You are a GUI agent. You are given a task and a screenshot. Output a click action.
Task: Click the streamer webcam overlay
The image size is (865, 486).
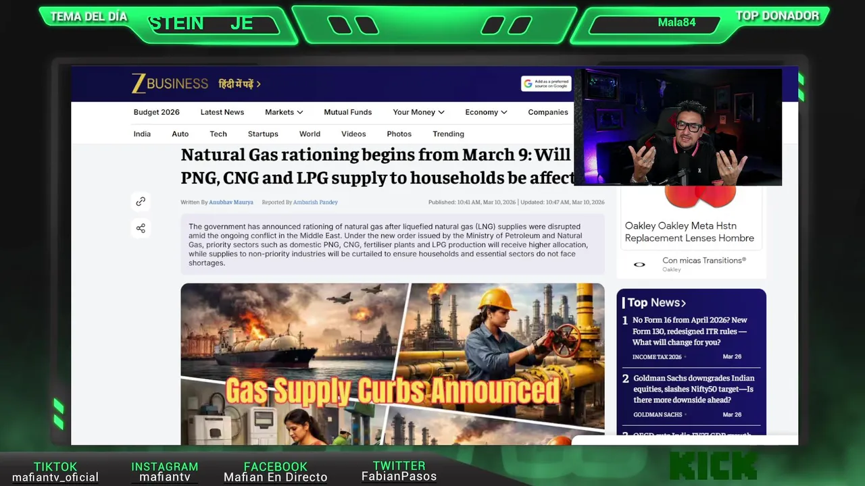tap(678, 127)
